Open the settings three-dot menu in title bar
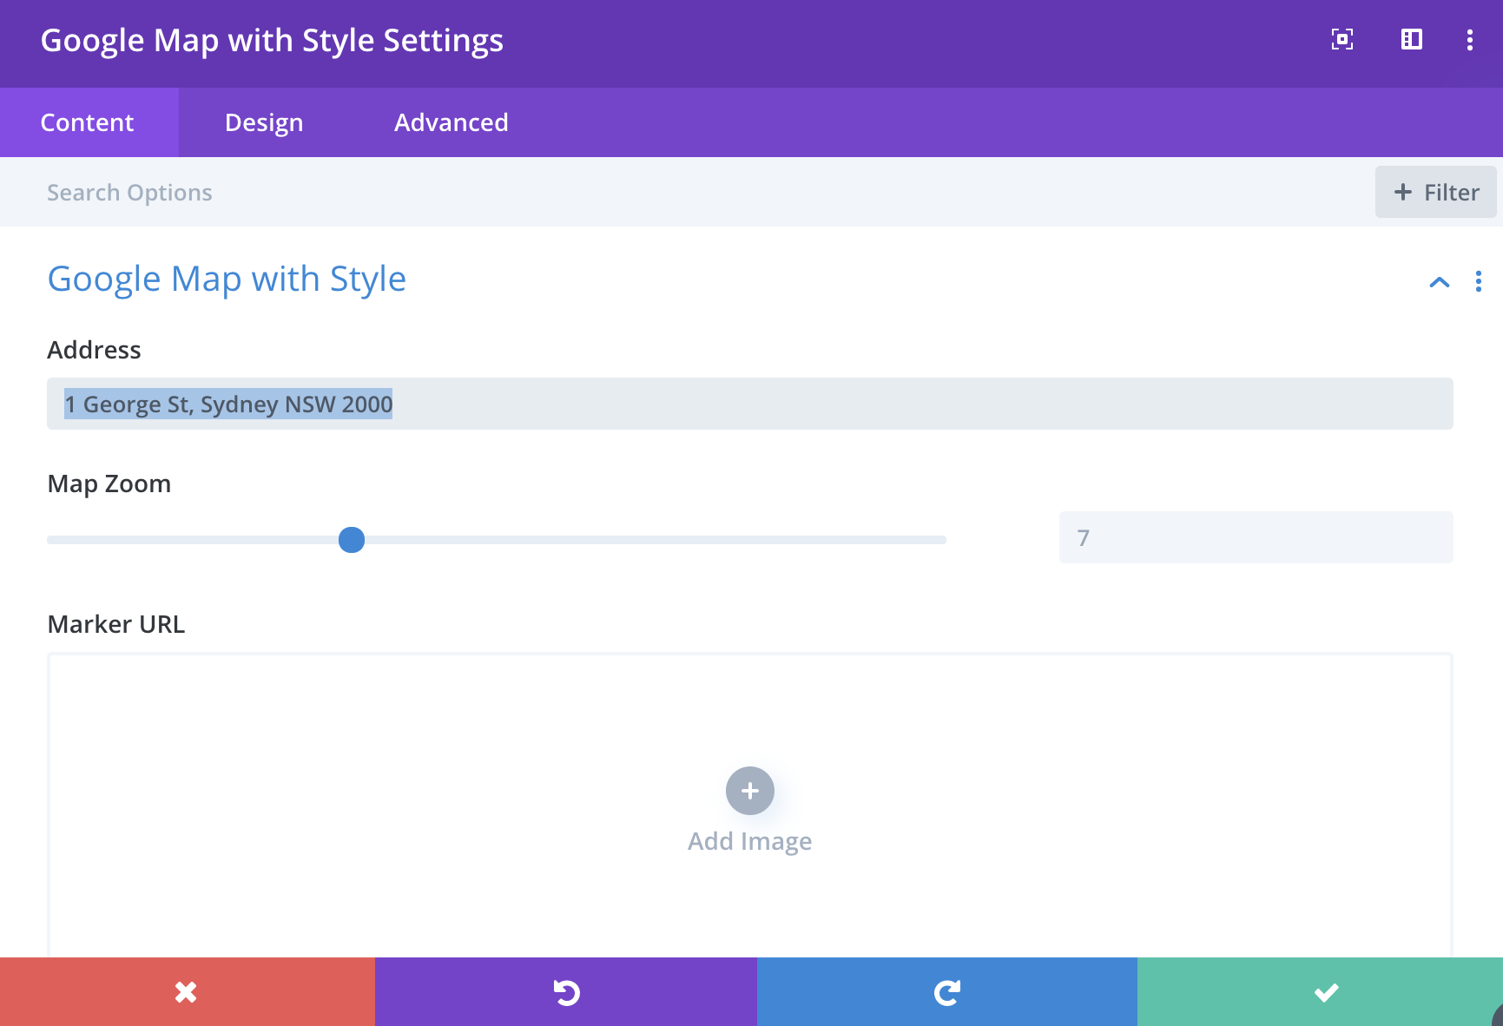This screenshot has width=1503, height=1026. [1470, 40]
